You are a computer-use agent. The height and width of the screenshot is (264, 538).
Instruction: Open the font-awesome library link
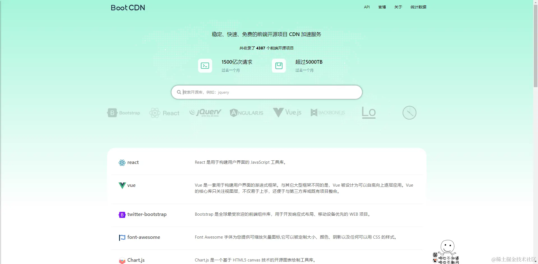(144, 237)
